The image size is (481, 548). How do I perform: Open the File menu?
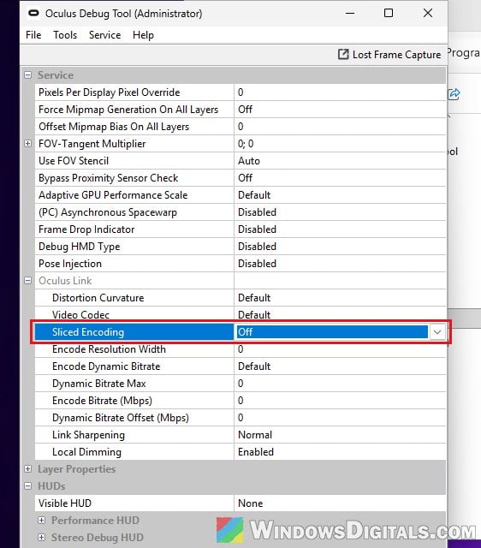33,35
